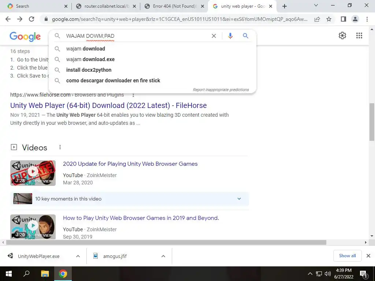Open the Windows notification center
375x281 pixels.
[363, 274]
